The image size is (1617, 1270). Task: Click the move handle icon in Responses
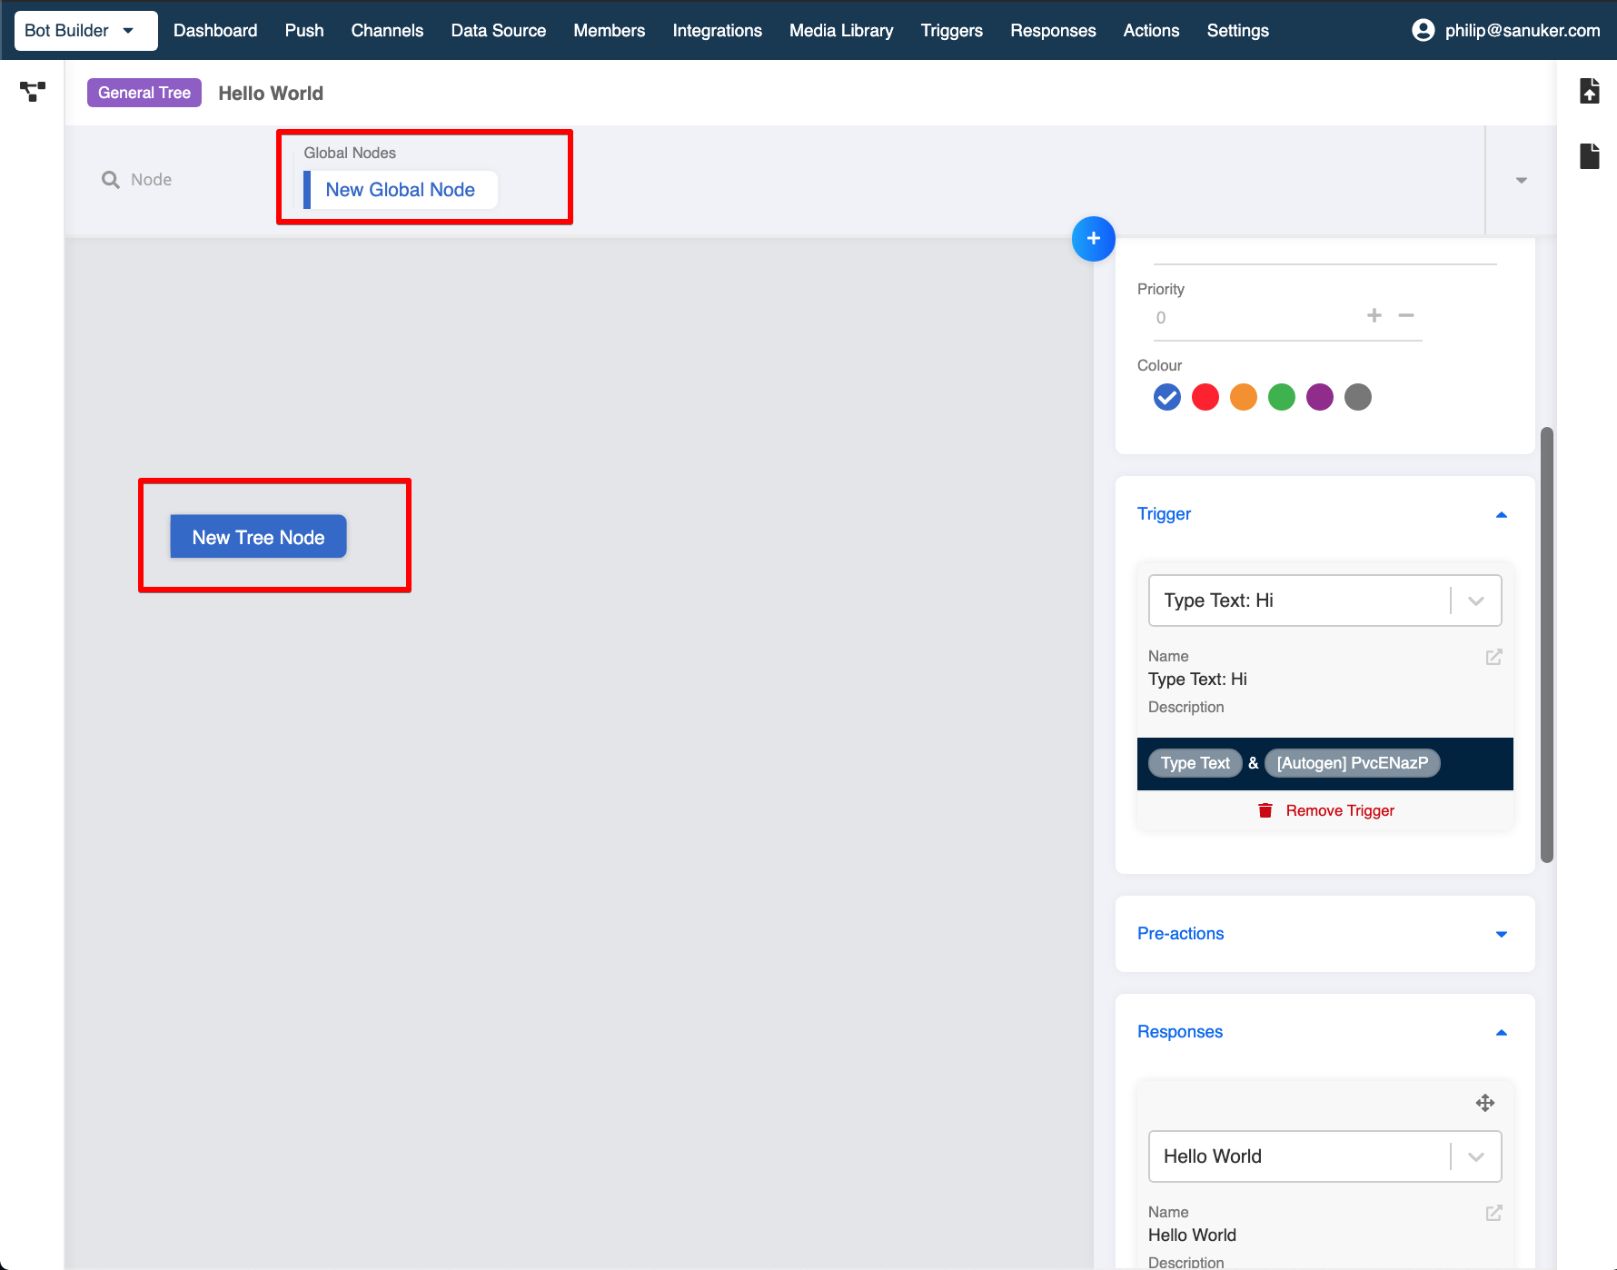point(1485,1103)
